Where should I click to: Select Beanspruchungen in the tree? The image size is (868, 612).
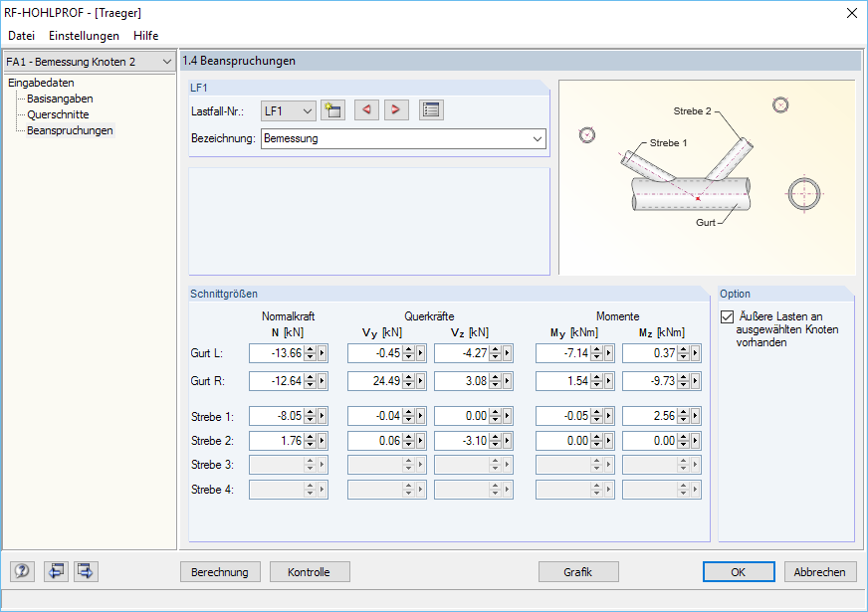click(70, 130)
